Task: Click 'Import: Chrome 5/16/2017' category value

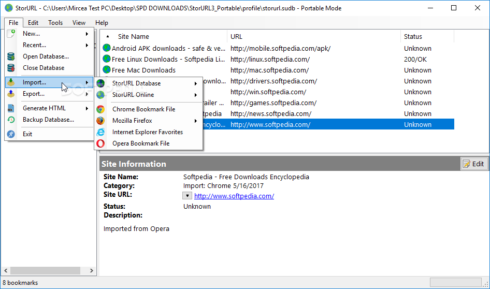Action: pyautogui.click(x=223, y=186)
